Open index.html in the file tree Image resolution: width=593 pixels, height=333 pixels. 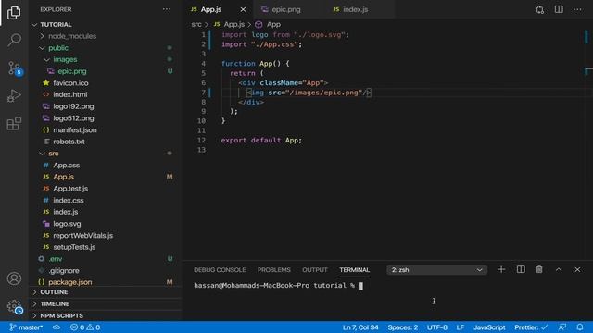point(105,94)
